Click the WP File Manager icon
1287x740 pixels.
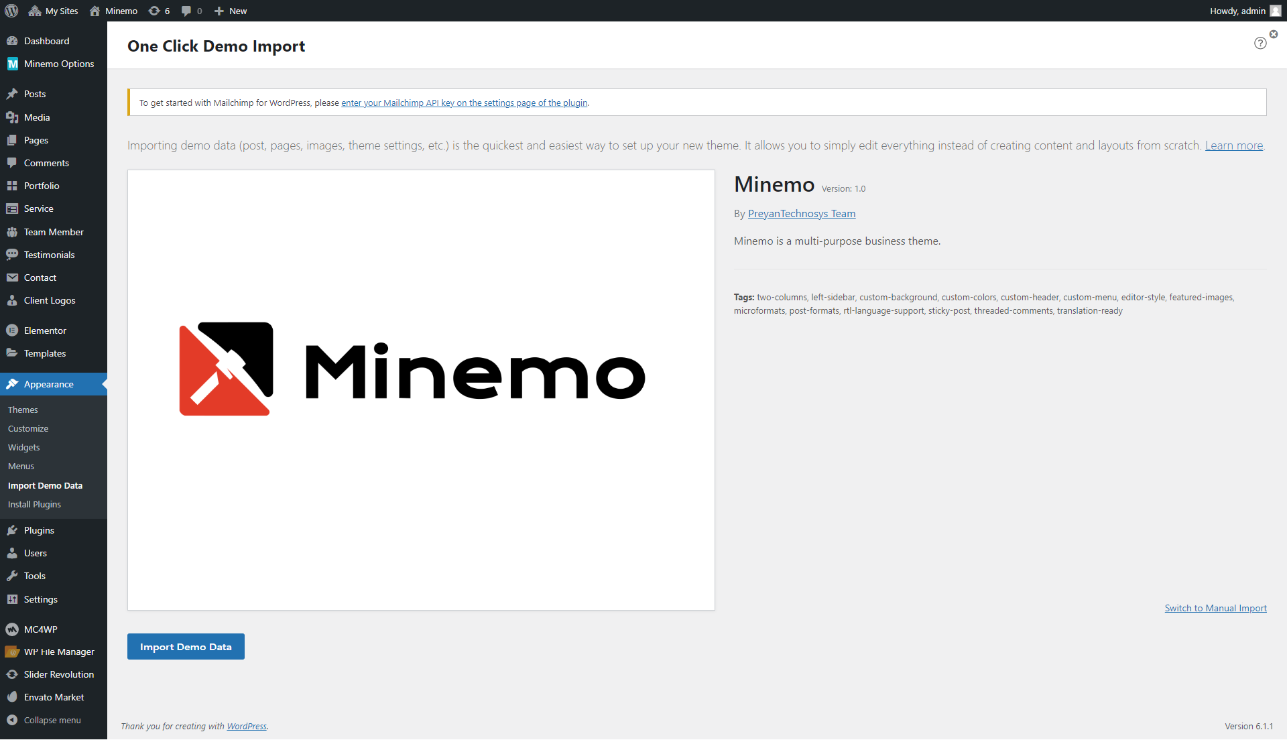[x=12, y=652]
